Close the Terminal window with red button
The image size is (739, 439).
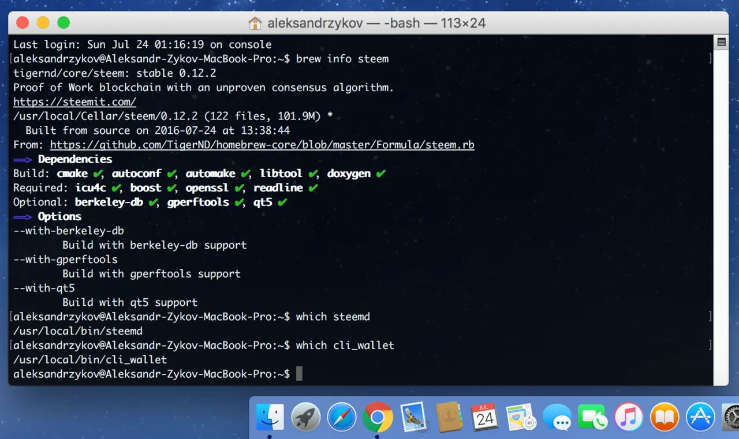pyautogui.click(x=23, y=23)
